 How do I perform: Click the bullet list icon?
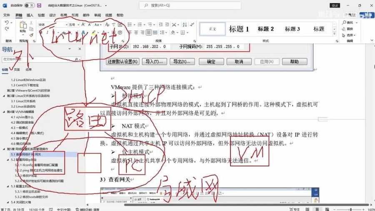pyautogui.click(x=130, y=25)
